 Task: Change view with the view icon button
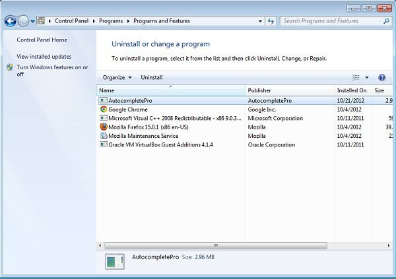pos(356,77)
